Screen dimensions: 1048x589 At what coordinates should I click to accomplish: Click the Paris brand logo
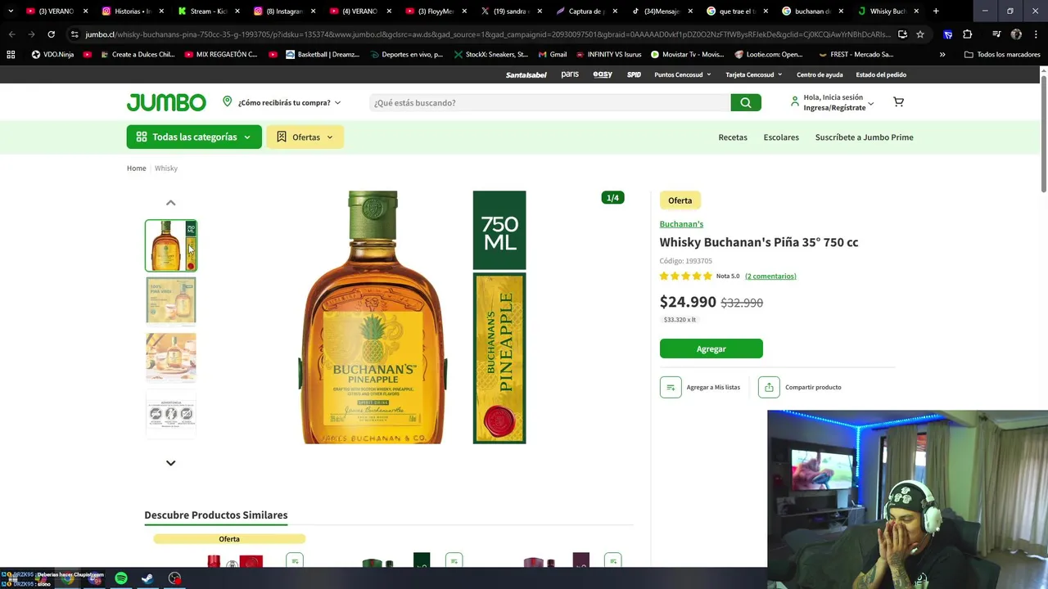coord(570,74)
